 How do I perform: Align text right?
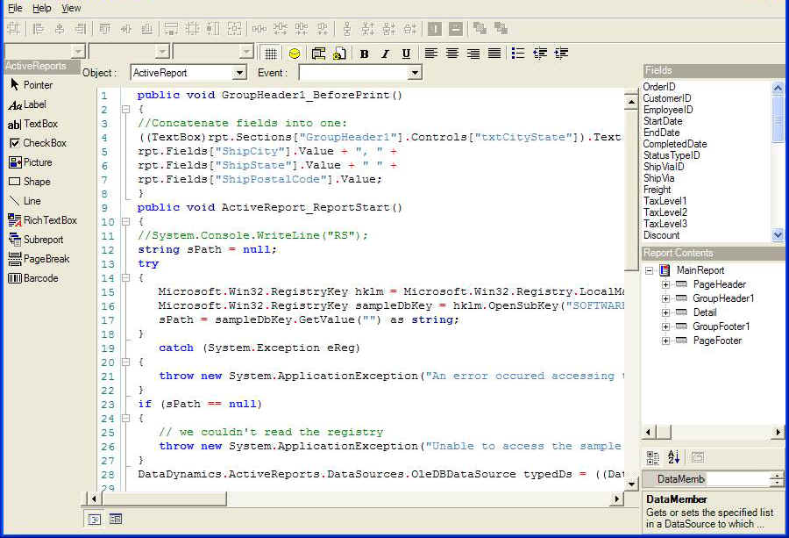tap(473, 53)
